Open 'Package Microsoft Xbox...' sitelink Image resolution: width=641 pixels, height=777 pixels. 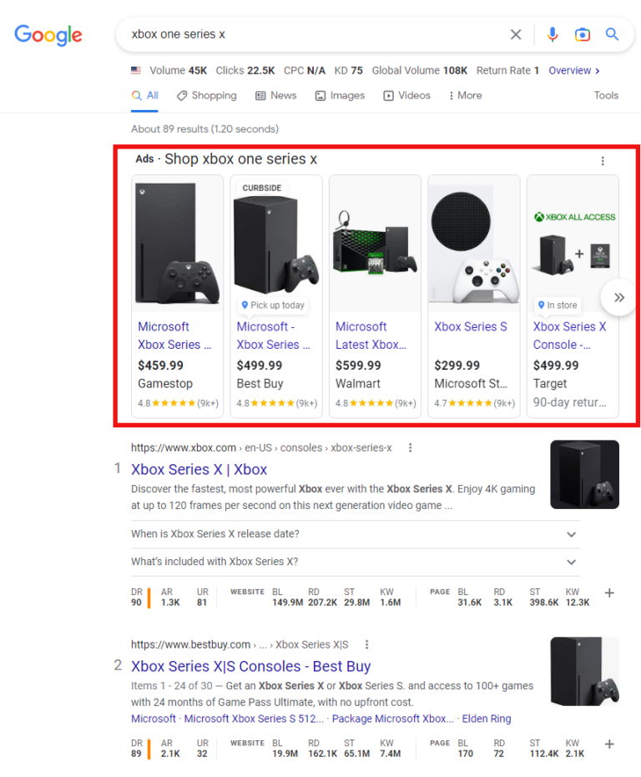click(392, 719)
